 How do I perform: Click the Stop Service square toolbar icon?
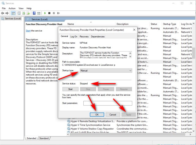(x=49, y=13)
